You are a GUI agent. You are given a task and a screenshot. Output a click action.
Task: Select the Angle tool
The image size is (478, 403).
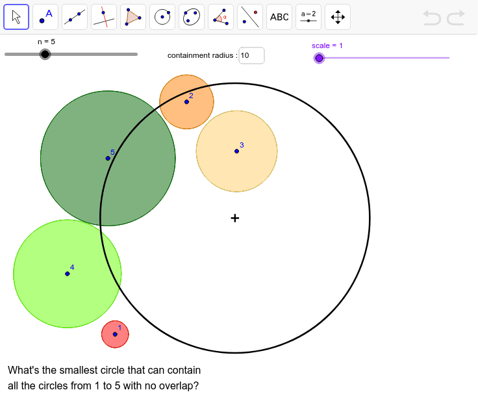221,17
